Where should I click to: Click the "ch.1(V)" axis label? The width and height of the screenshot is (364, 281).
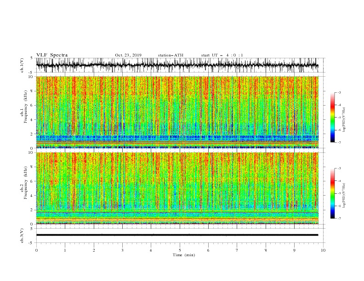coord(22,65)
